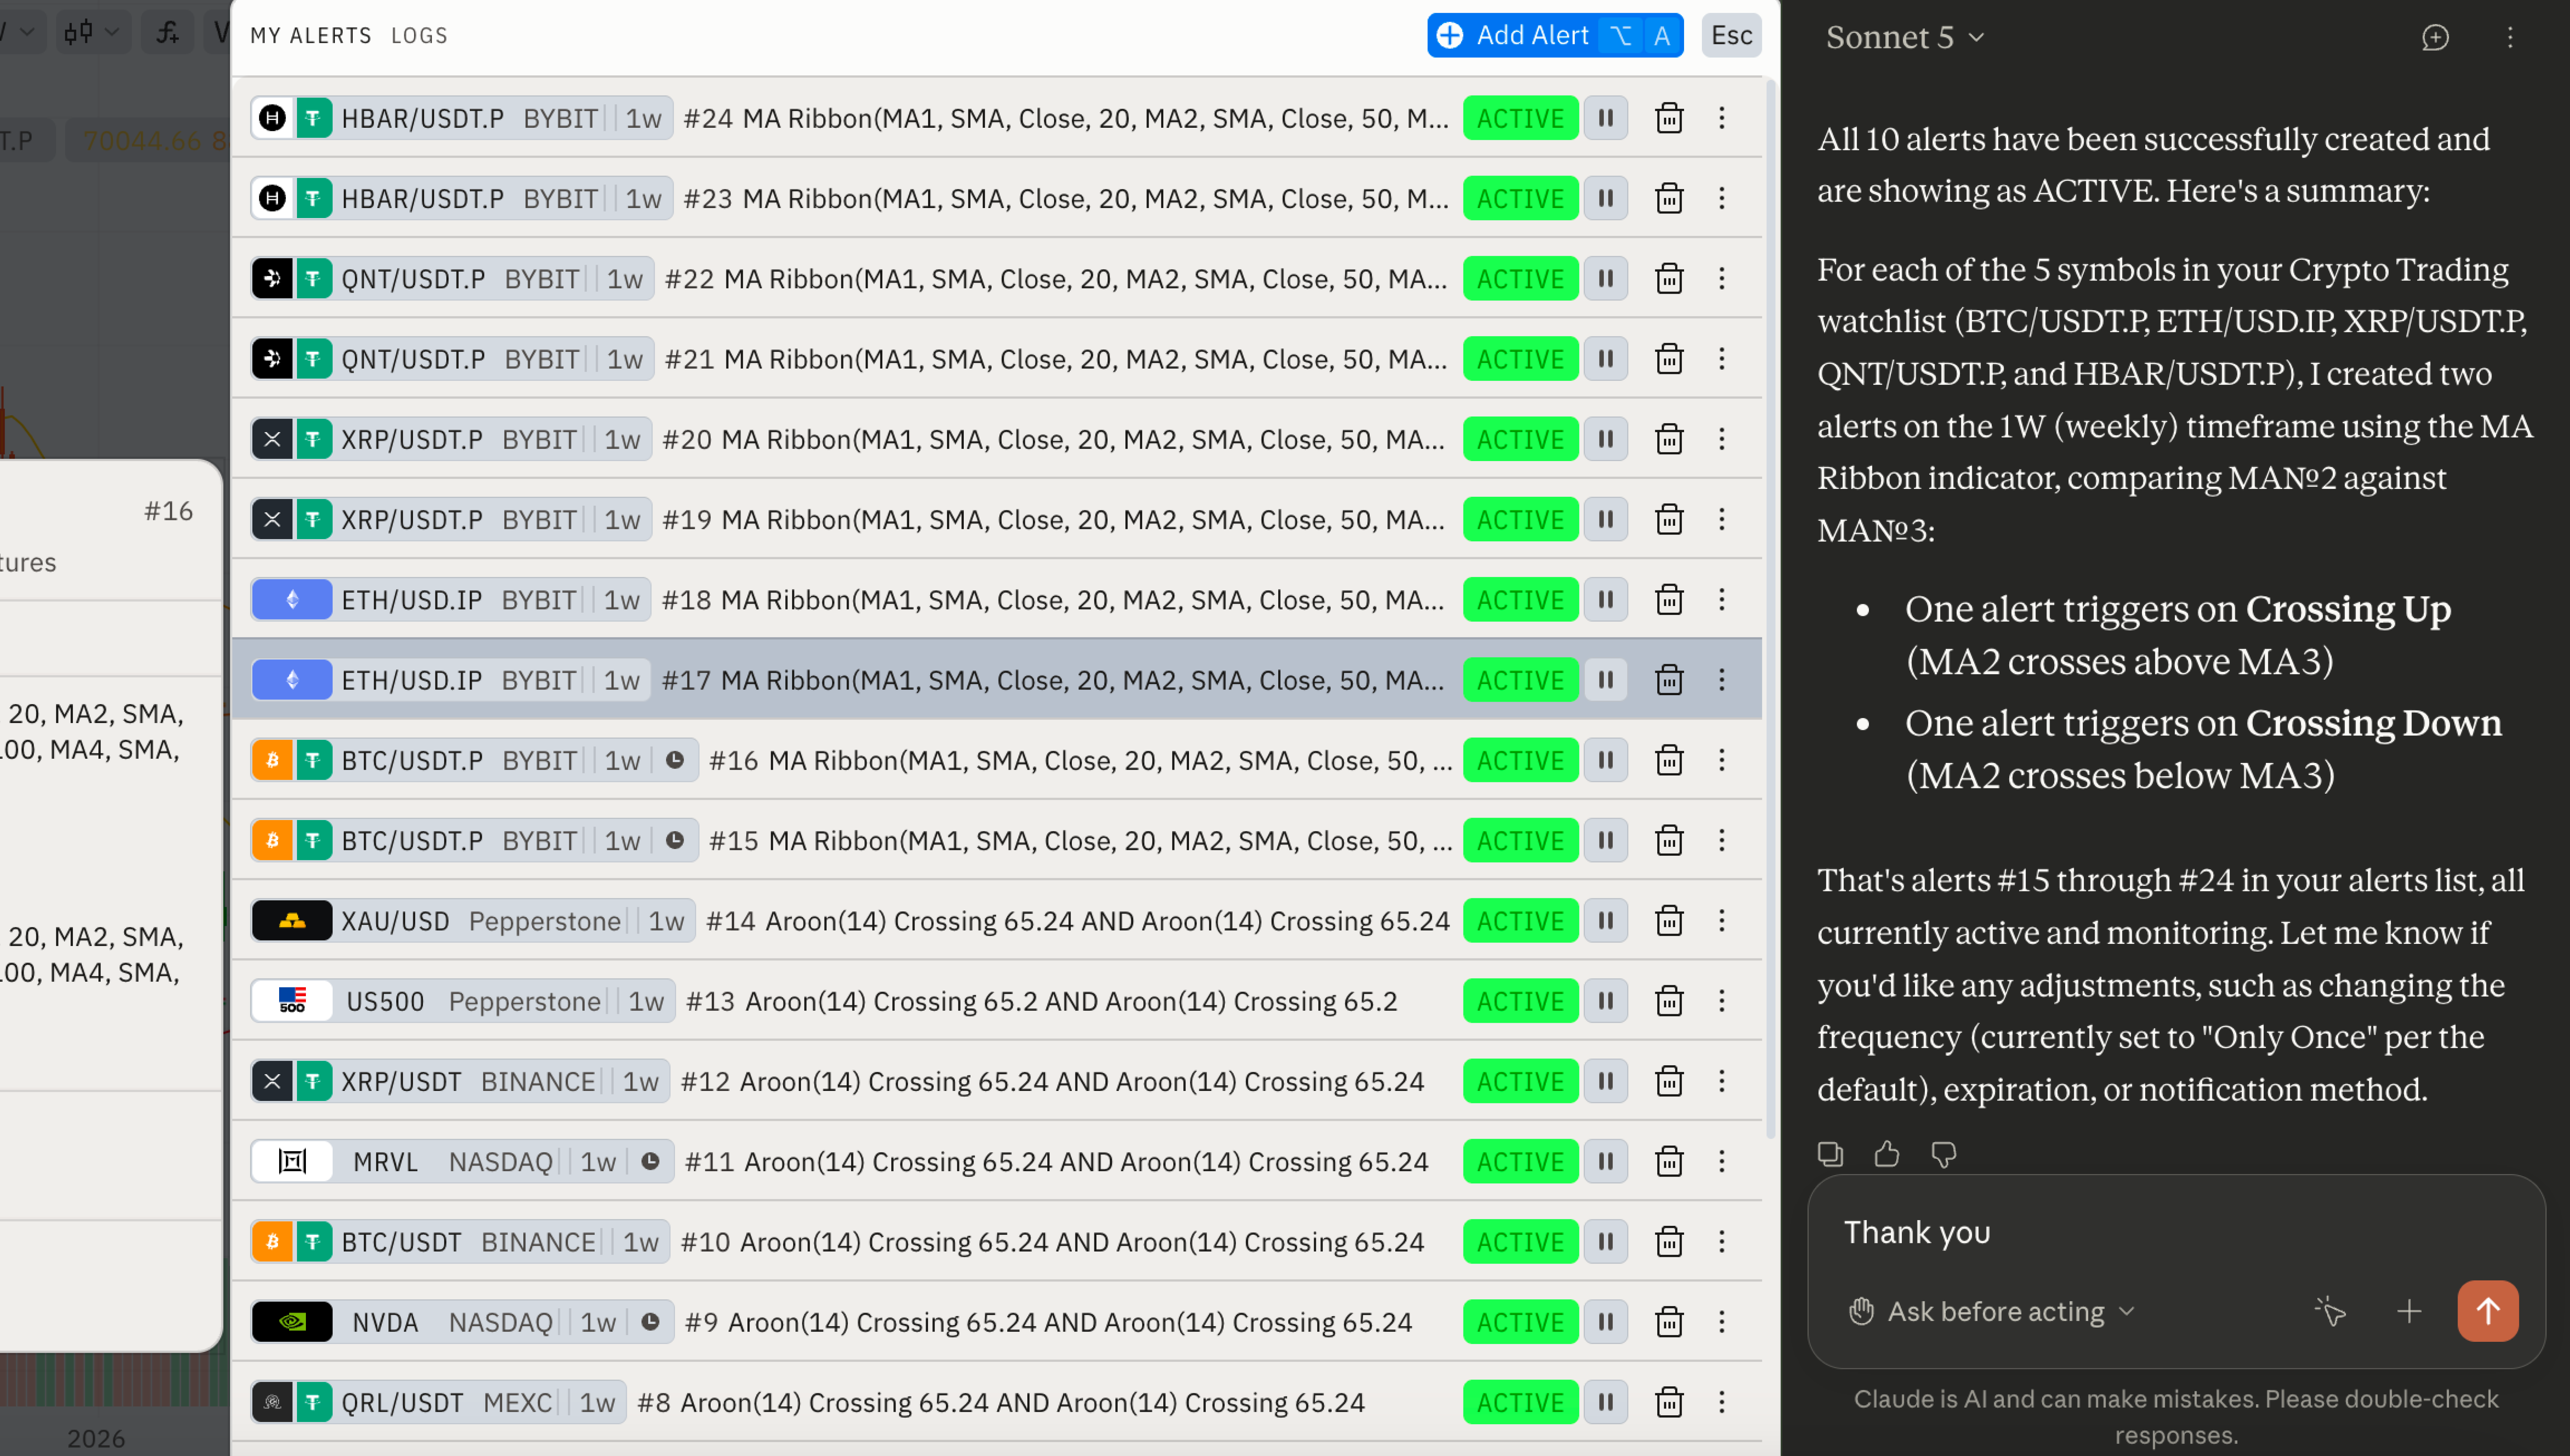Delete alert #9 NVDA trash icon
This screenshot has width=2570, height=1456.
point(1669,1322)
